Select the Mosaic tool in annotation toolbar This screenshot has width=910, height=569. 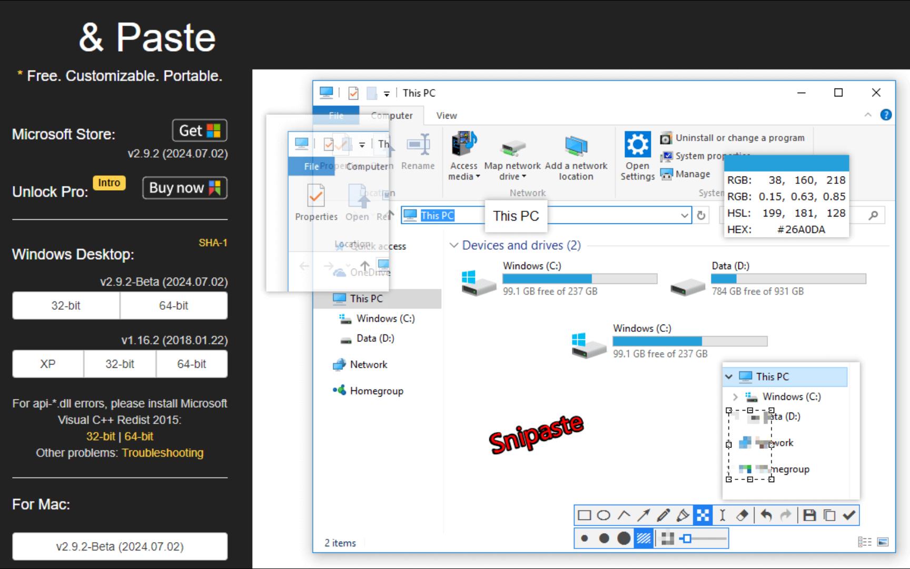pyautogui.click(x=703, y=515)
